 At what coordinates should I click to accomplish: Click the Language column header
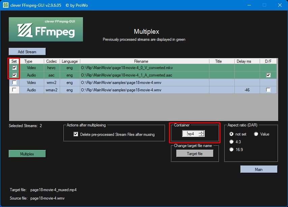(x=69, y=61)
